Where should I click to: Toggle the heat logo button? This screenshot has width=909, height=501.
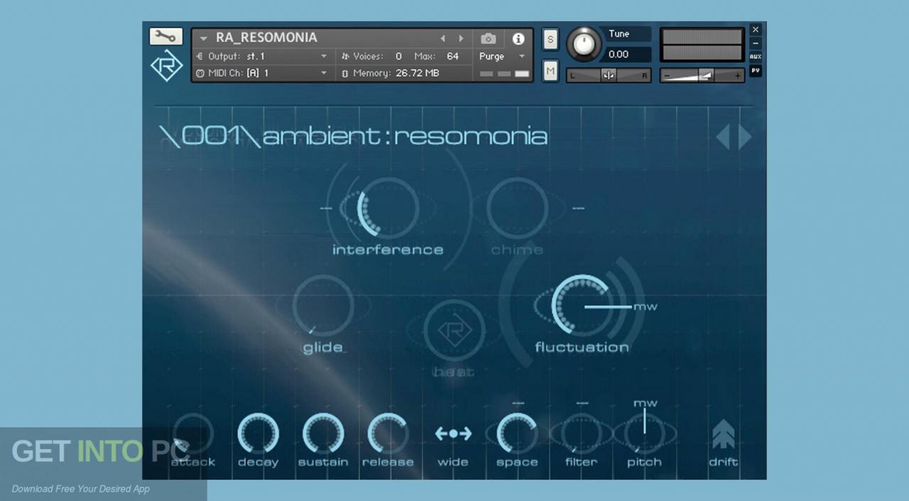454,330
